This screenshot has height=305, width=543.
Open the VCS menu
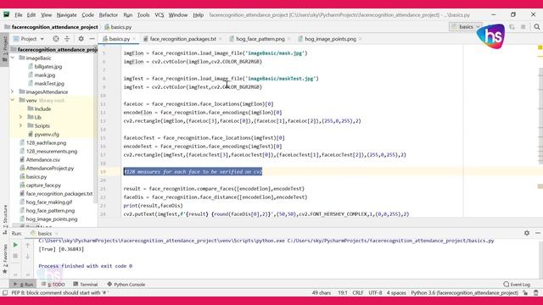(x=160, y=15)
